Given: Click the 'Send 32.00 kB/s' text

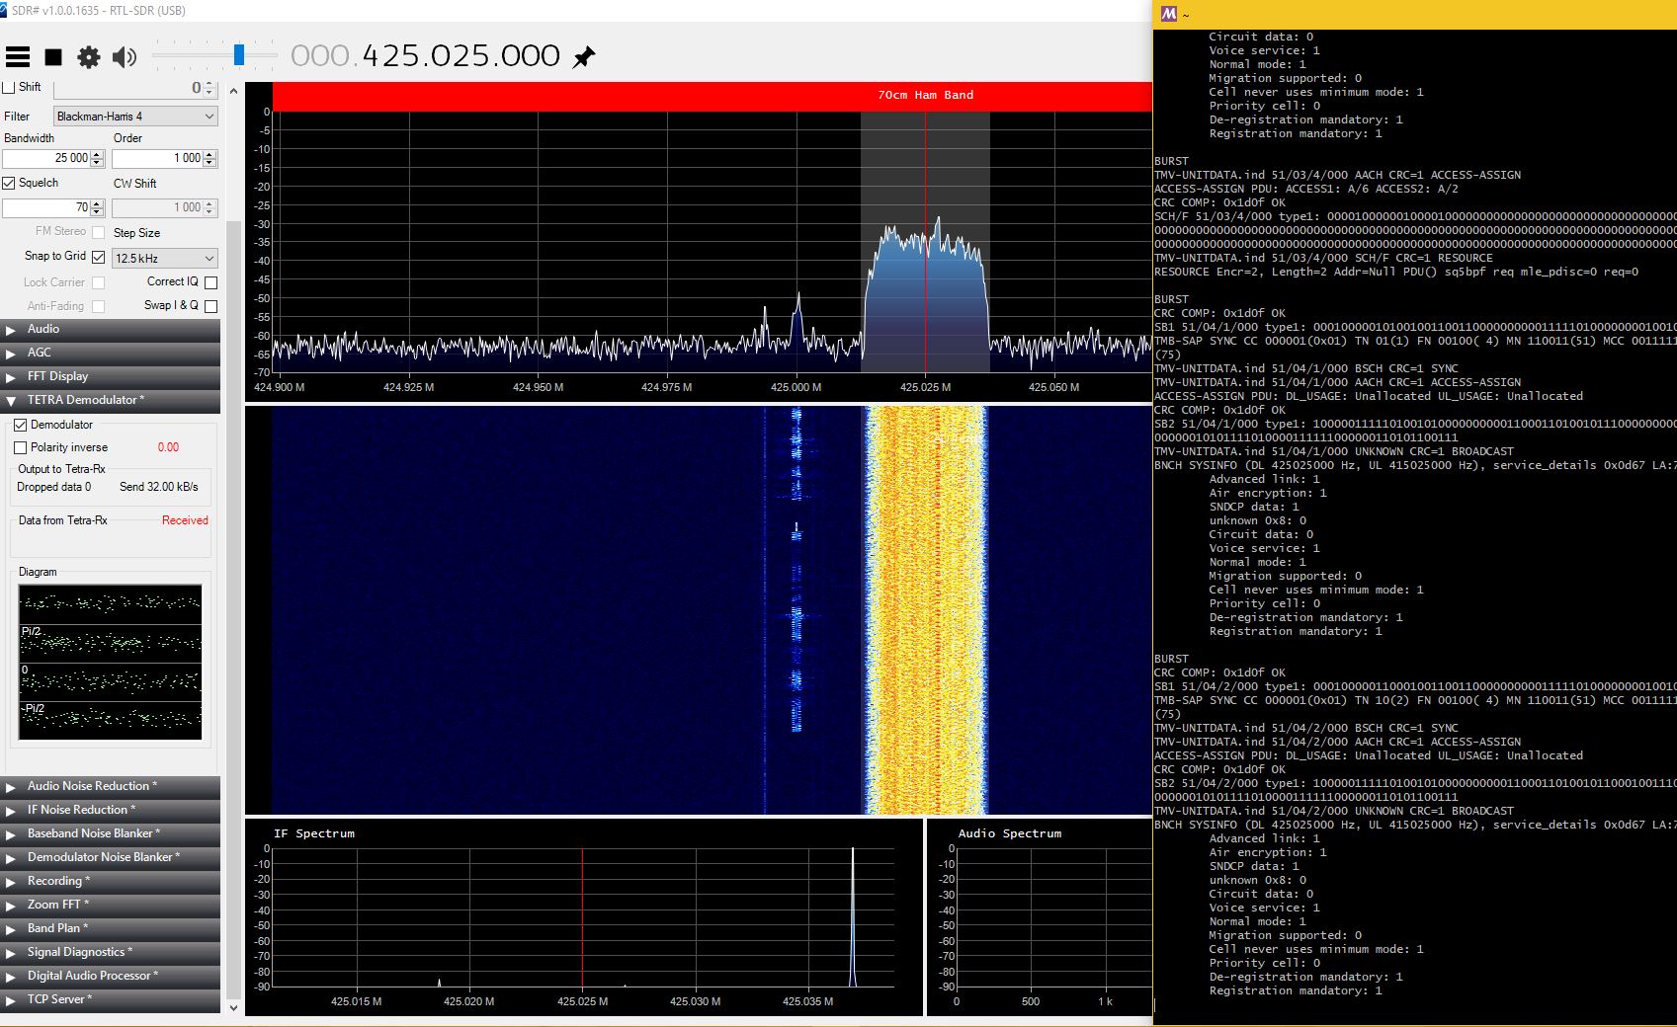Looking at the screenshot, I should click(159, 487).
